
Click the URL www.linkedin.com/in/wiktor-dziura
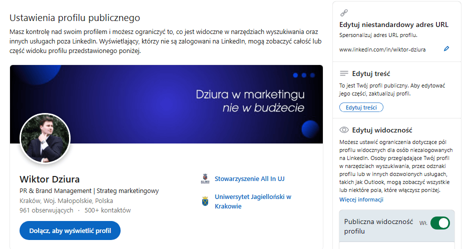tap(382, 49)
